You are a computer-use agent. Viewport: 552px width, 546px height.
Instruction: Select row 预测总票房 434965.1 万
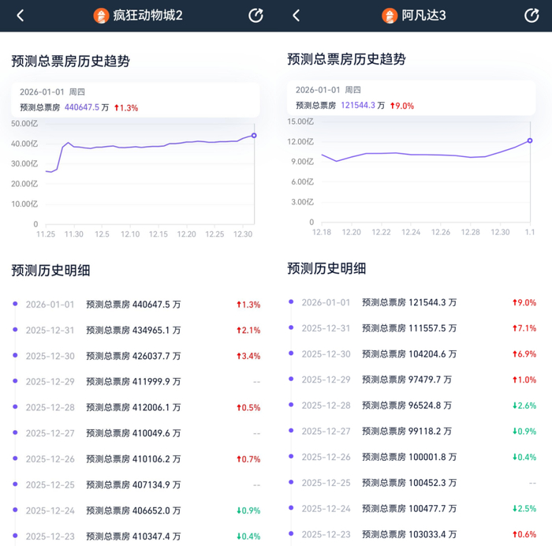tap(136, 330)
